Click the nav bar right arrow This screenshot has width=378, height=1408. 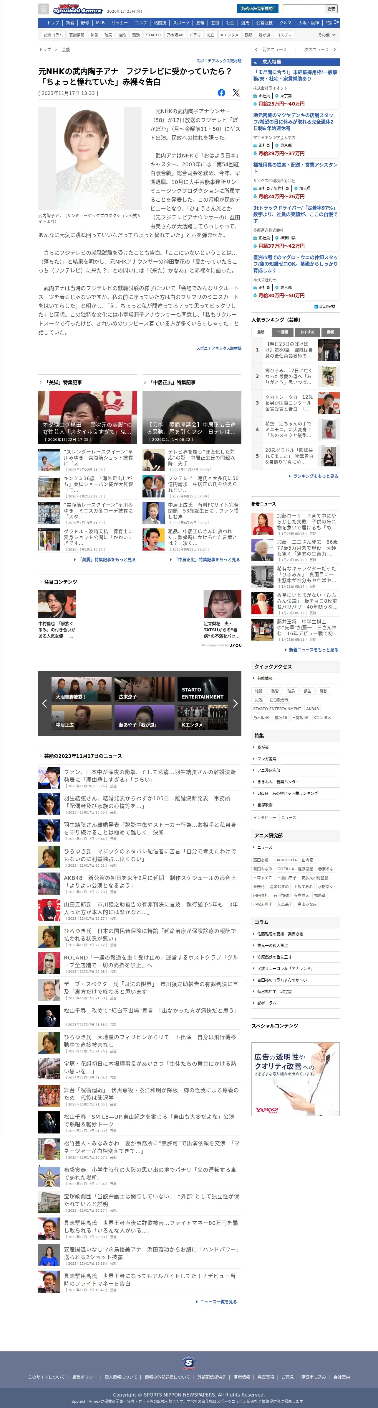point(336,22)
